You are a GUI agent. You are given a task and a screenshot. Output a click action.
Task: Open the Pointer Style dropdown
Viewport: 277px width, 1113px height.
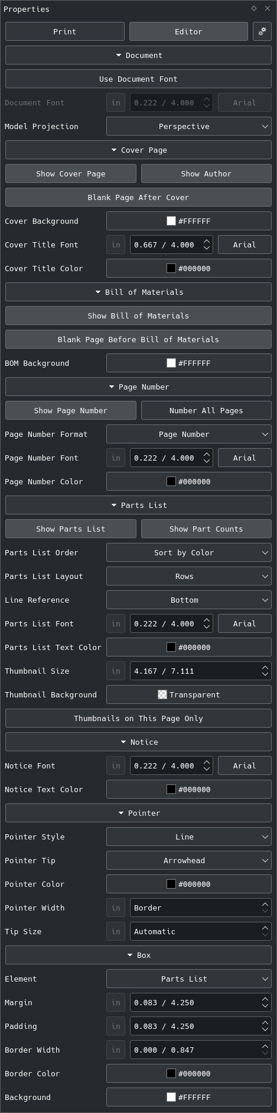(189, 837)
